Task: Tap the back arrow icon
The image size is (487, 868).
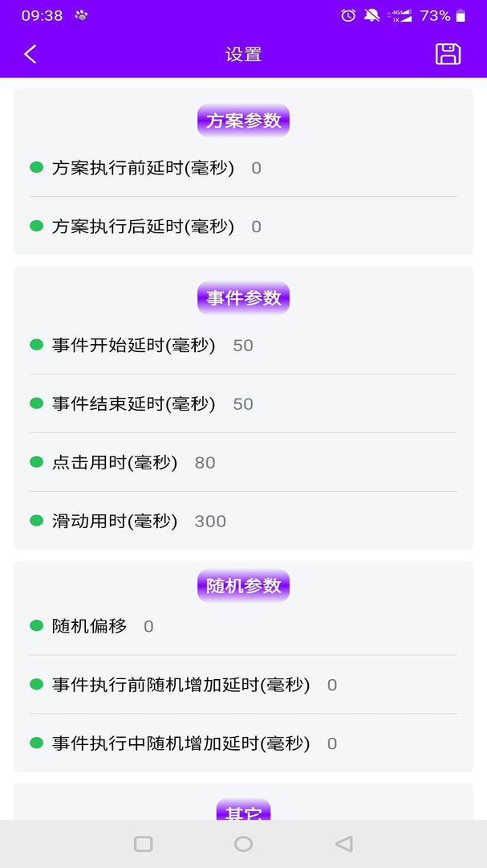Action: click(30, 54)
